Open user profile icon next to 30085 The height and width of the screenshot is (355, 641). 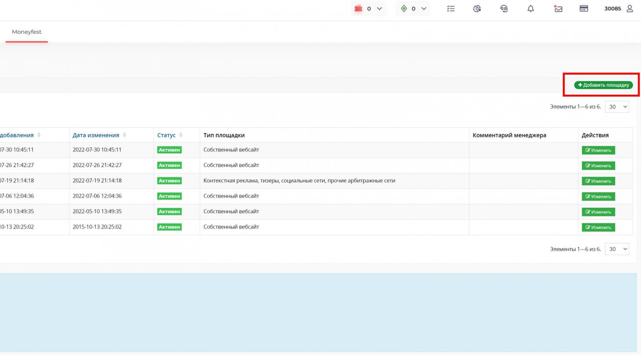[630, 9]
